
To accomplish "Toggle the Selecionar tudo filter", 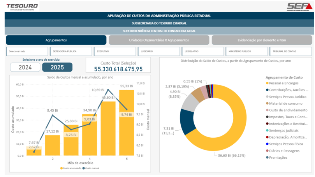I will pos(26,51).
